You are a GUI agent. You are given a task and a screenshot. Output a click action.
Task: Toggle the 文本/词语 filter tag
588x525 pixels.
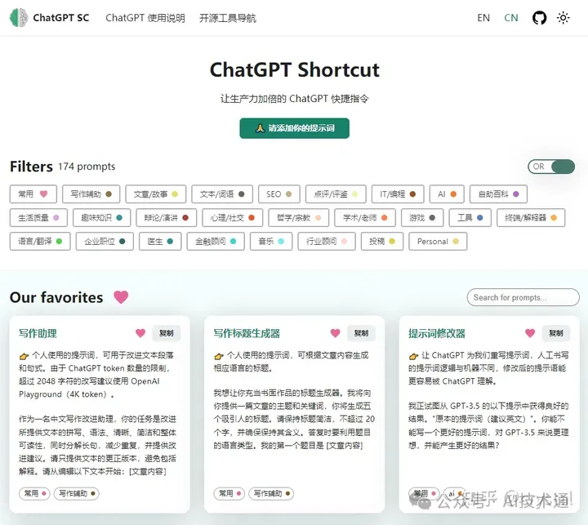pyautogui.click(x=222, y=194)
